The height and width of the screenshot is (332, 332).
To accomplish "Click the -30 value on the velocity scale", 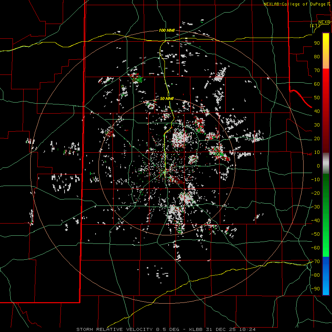I will pyautogui.click(x=315, y=207).
